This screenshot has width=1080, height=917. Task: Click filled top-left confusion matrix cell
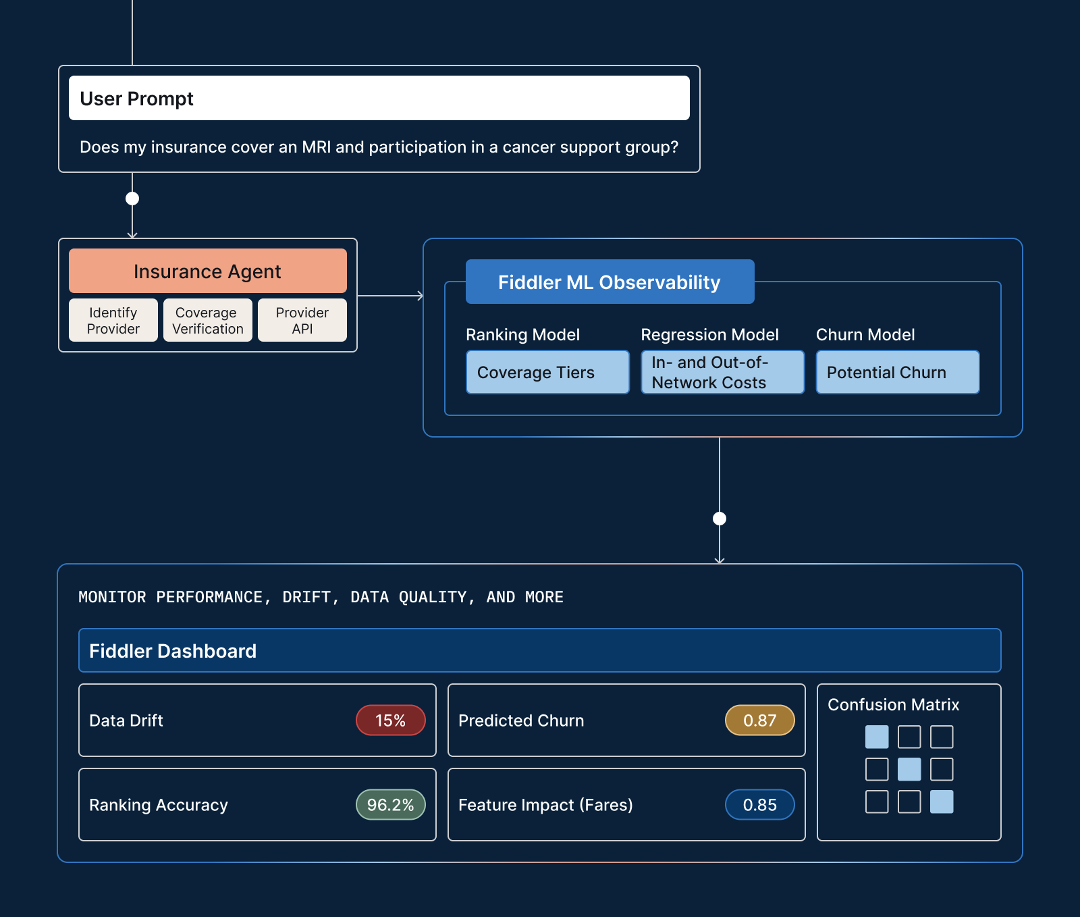pos(877,737)
